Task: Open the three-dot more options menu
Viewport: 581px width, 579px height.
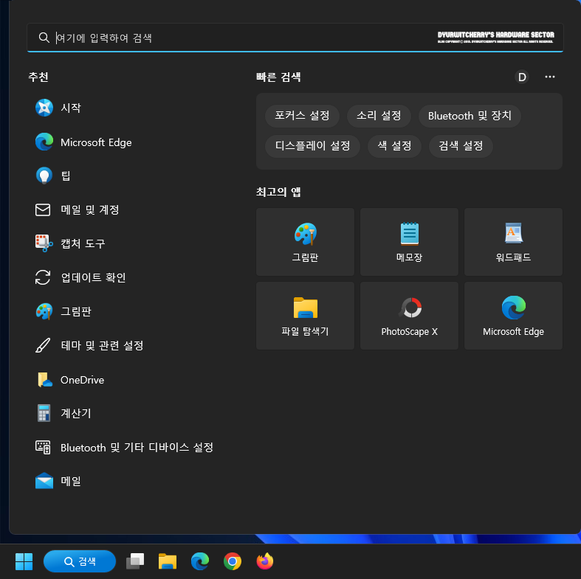Action: [550, 77]
